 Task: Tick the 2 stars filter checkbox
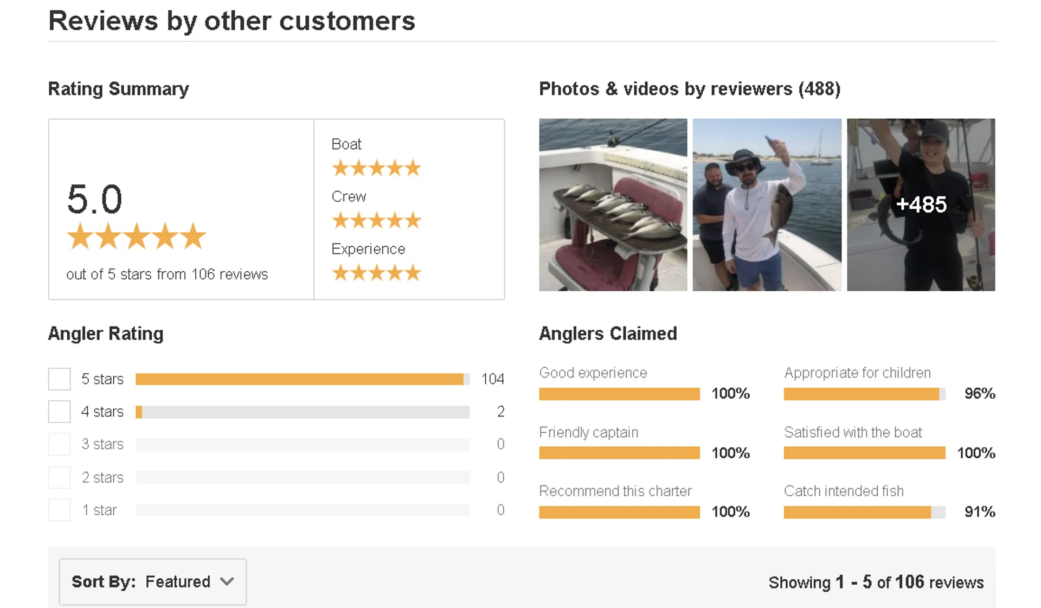[x=59, y=477]
